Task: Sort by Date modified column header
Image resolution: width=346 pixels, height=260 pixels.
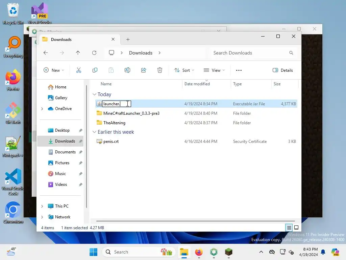Action: pyautogui.click(x=206, y=84)
